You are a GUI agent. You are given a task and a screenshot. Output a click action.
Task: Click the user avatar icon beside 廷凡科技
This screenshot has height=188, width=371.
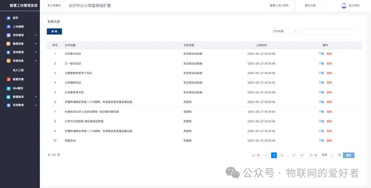pos(344,6)
